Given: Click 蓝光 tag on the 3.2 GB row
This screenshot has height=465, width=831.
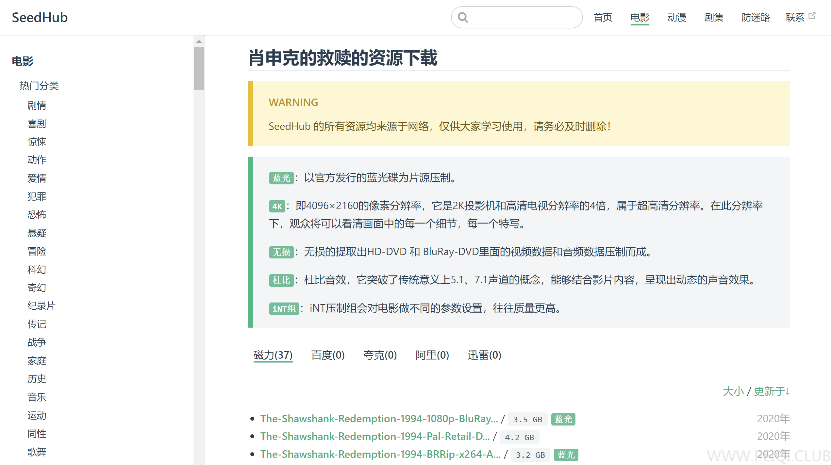Looking at the screenshot, I should click(566, 455).
